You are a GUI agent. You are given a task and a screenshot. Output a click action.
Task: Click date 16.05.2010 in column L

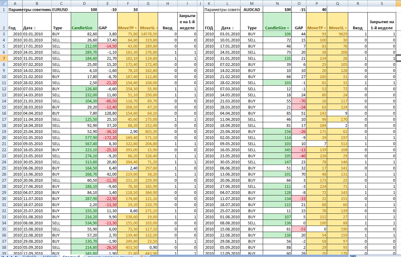coord(227,150)
